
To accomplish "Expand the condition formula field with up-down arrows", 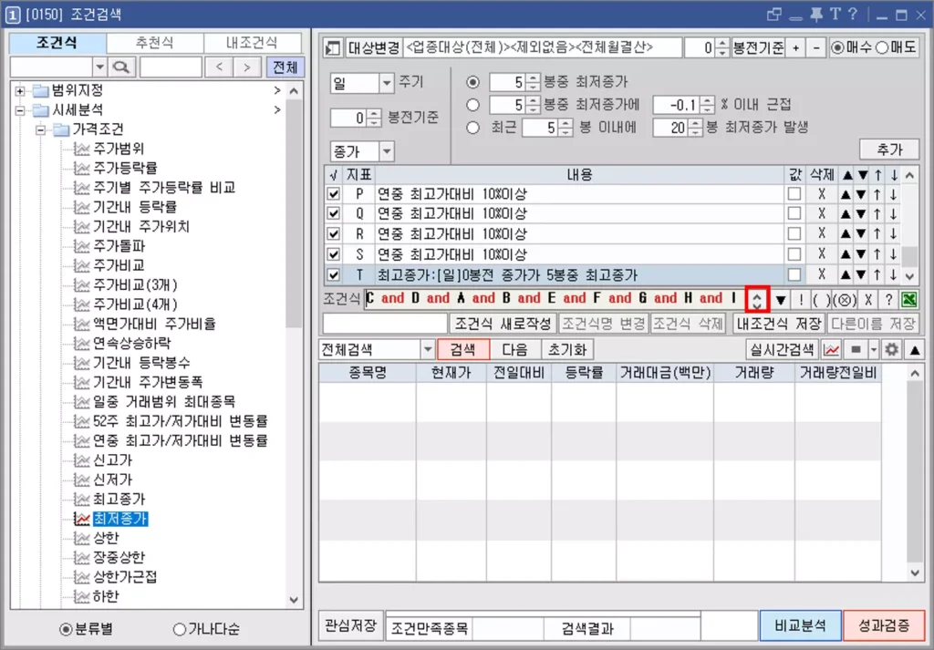I will click(x=757, y=299).
